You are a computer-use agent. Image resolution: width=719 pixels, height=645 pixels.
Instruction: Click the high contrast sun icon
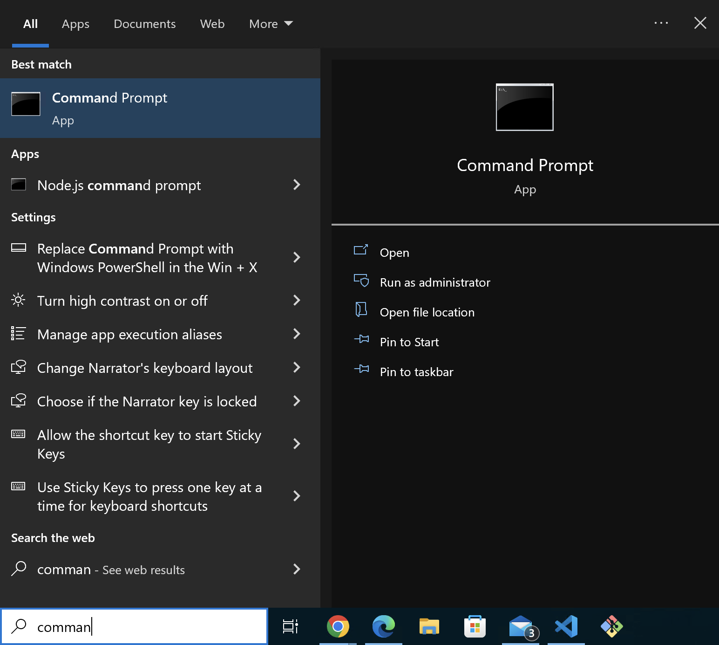click(18, 300)
